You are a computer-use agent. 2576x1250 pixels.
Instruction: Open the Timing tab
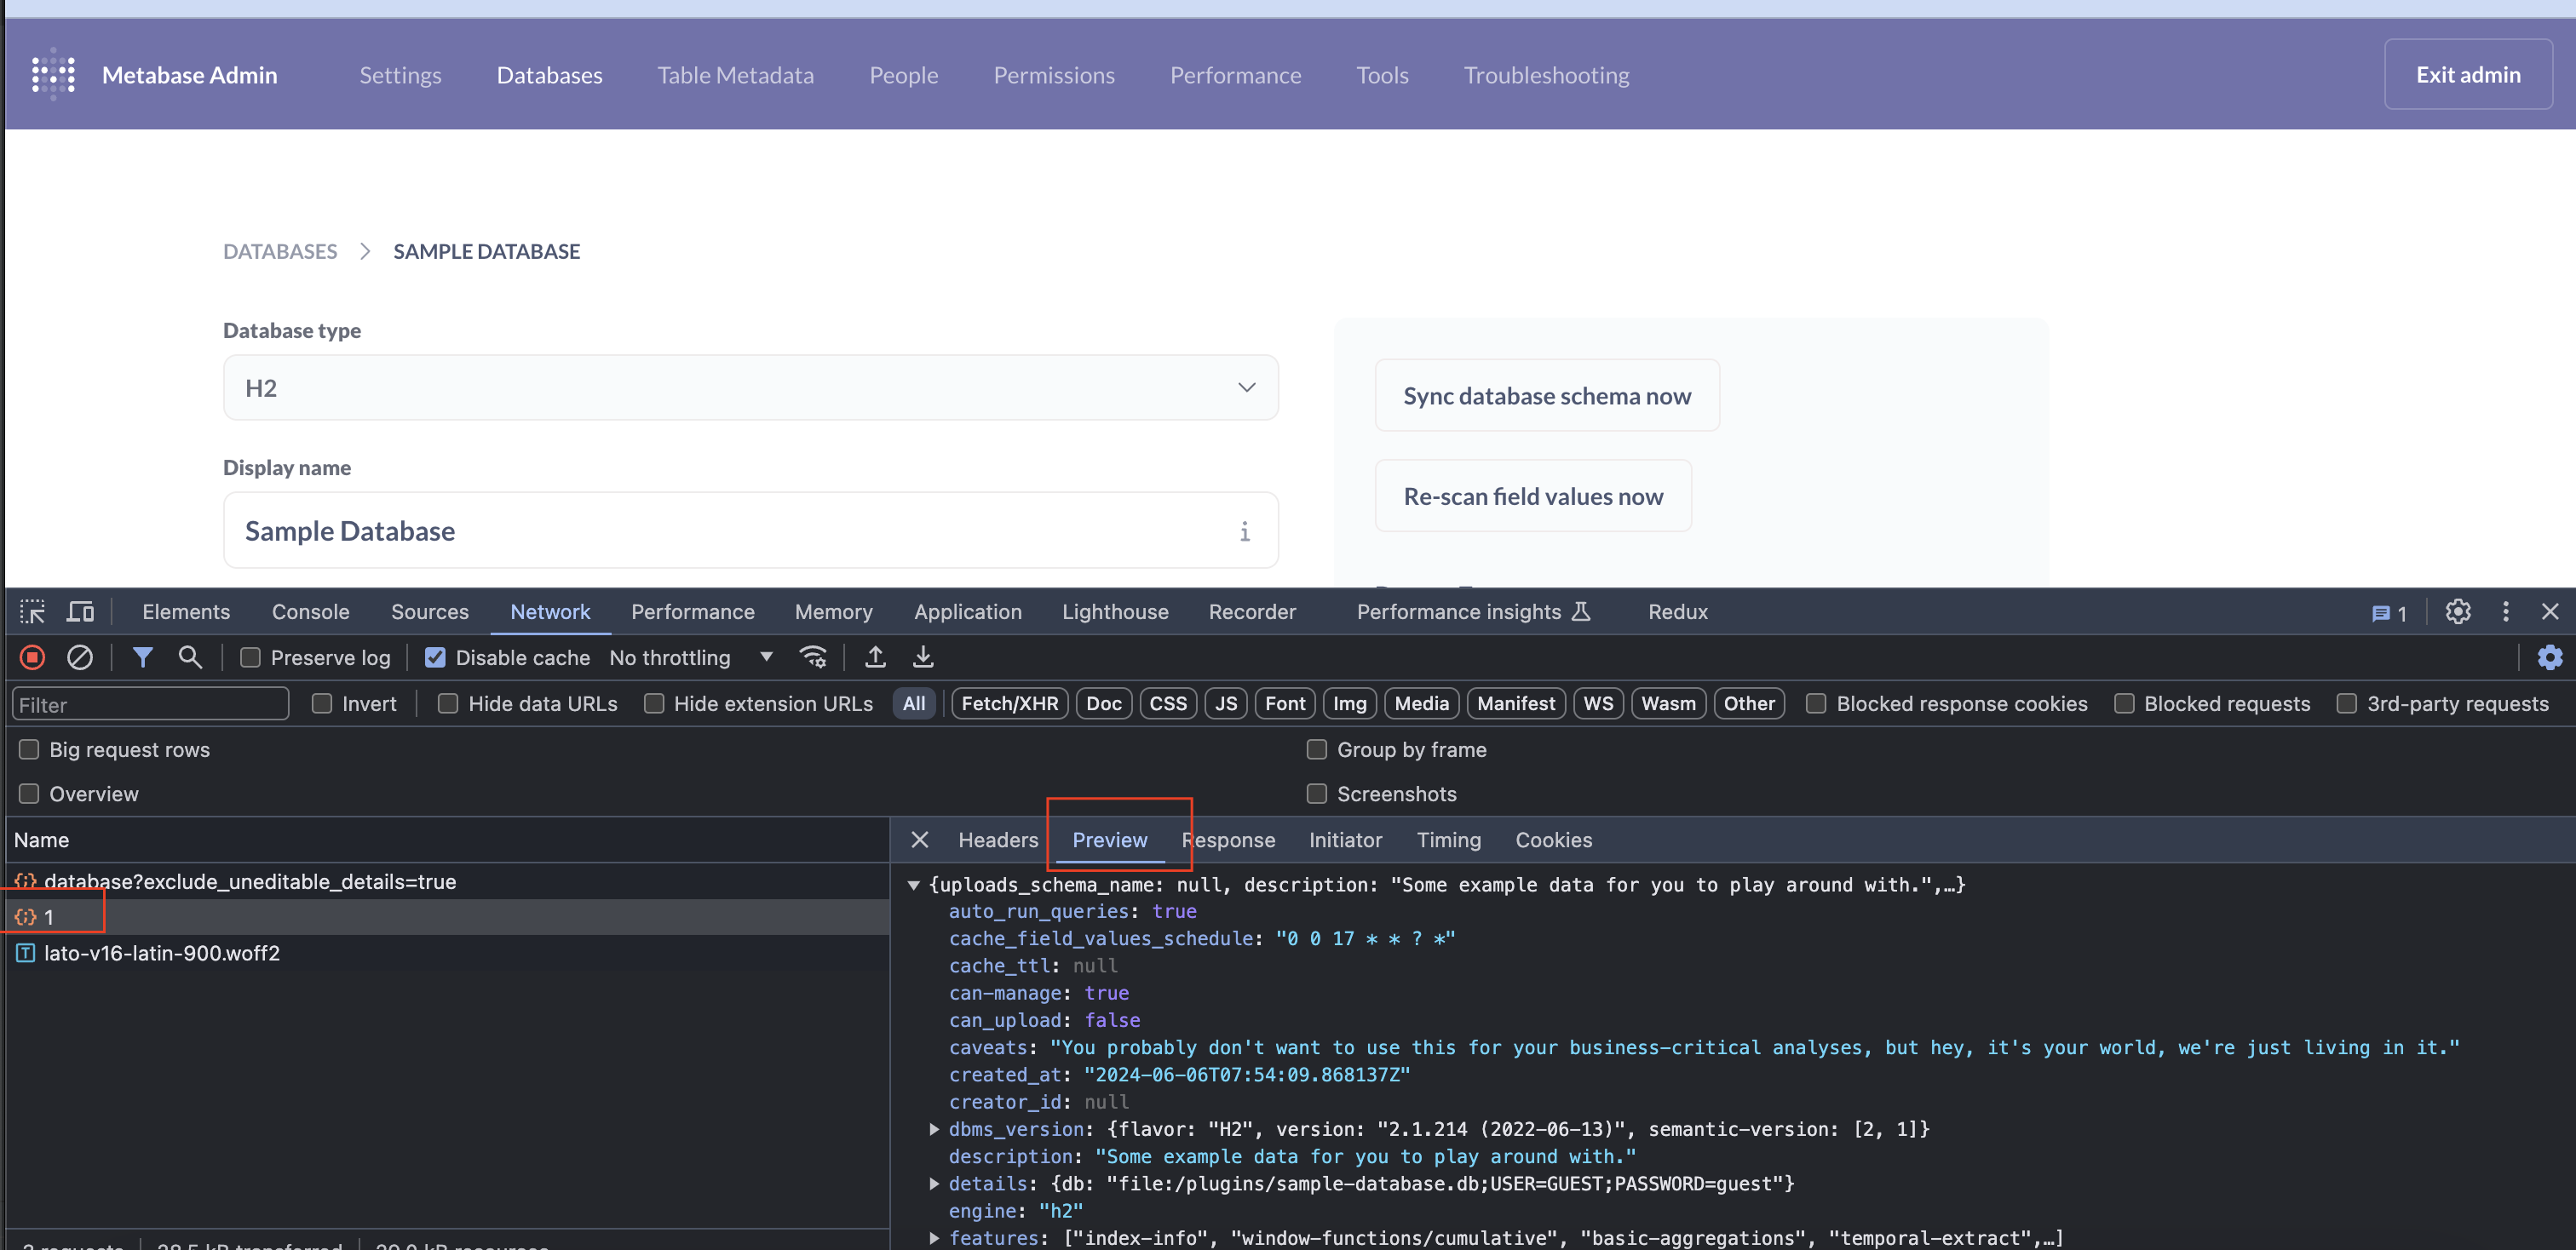coord(1448,840)
